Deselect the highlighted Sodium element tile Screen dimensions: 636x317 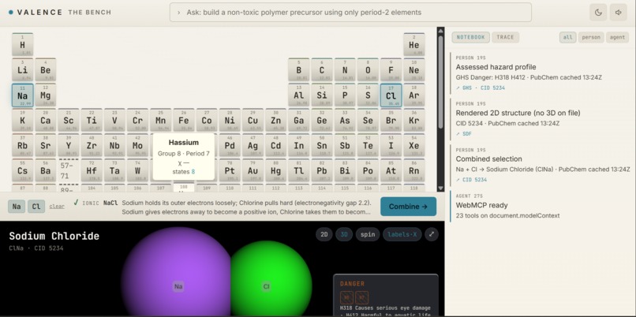(22, 95)
